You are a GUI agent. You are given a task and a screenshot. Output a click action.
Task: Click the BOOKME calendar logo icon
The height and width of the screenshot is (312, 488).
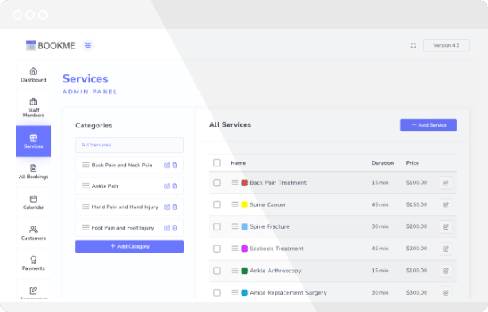(31, 45)
